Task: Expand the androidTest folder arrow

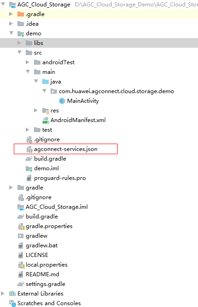Action: (x=28, y=62)
